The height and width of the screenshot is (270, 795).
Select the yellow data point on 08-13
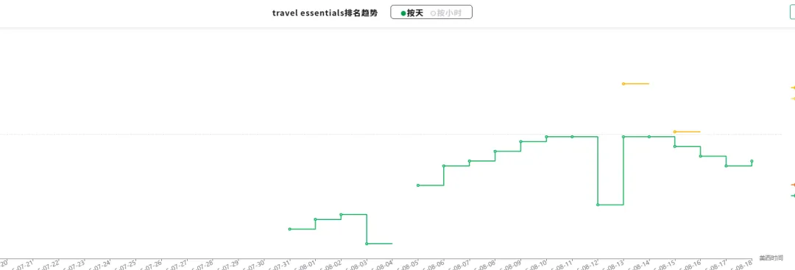click(623, 84)
